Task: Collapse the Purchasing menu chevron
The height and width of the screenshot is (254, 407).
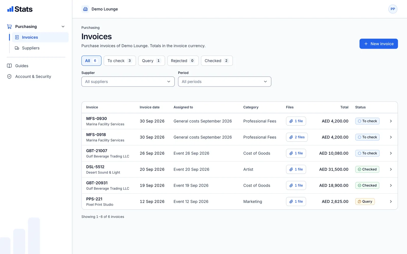Action: click(63, 26)
